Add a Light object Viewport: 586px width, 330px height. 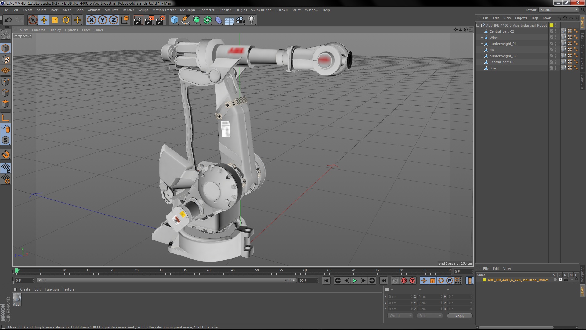click(251, 20)
